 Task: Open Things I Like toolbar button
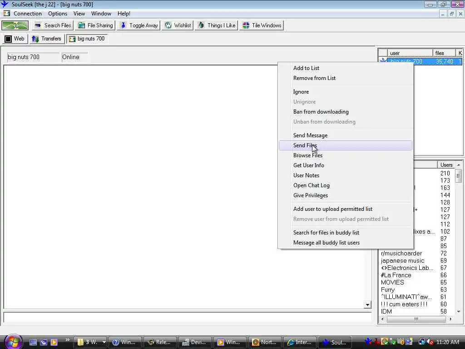click(x=217, y=25)
